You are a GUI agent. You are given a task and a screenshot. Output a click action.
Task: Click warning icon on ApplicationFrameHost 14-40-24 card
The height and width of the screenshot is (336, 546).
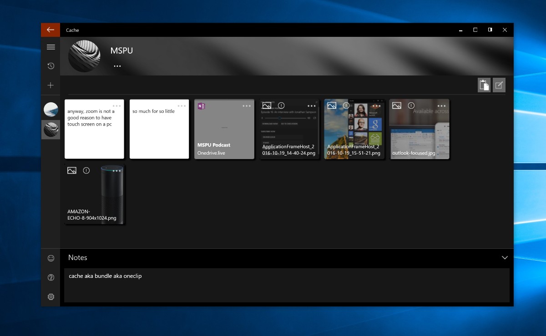point(281,105)
